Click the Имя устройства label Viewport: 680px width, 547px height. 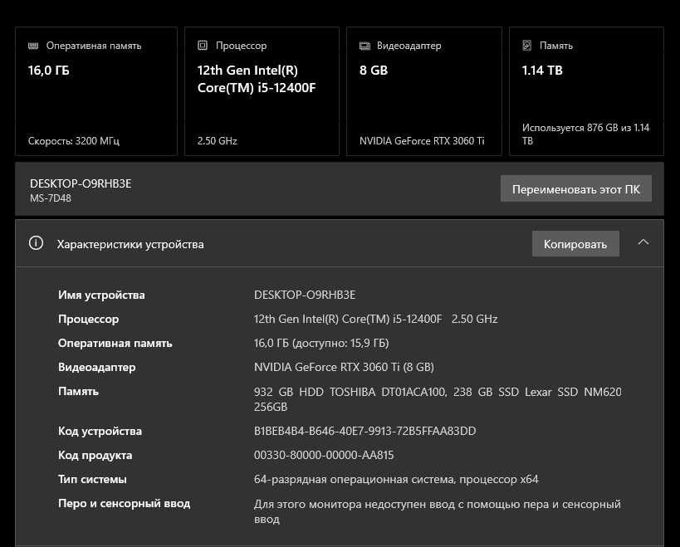pyautogui.click(x=101, y=295)
